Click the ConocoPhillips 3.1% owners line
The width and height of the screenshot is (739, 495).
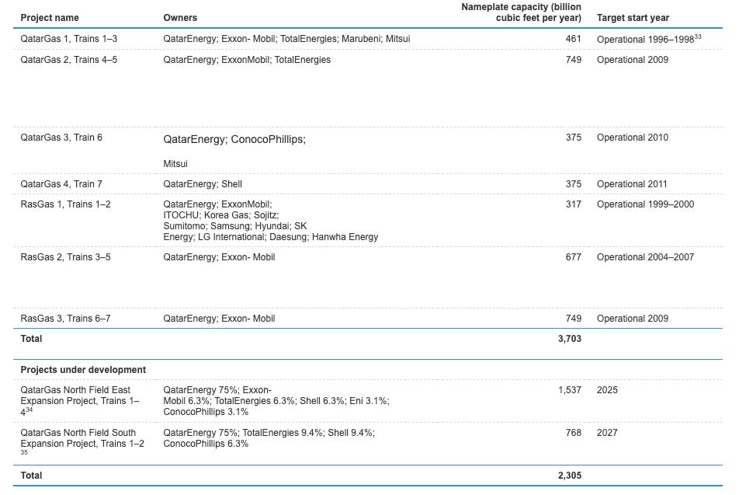coord(206,413)
